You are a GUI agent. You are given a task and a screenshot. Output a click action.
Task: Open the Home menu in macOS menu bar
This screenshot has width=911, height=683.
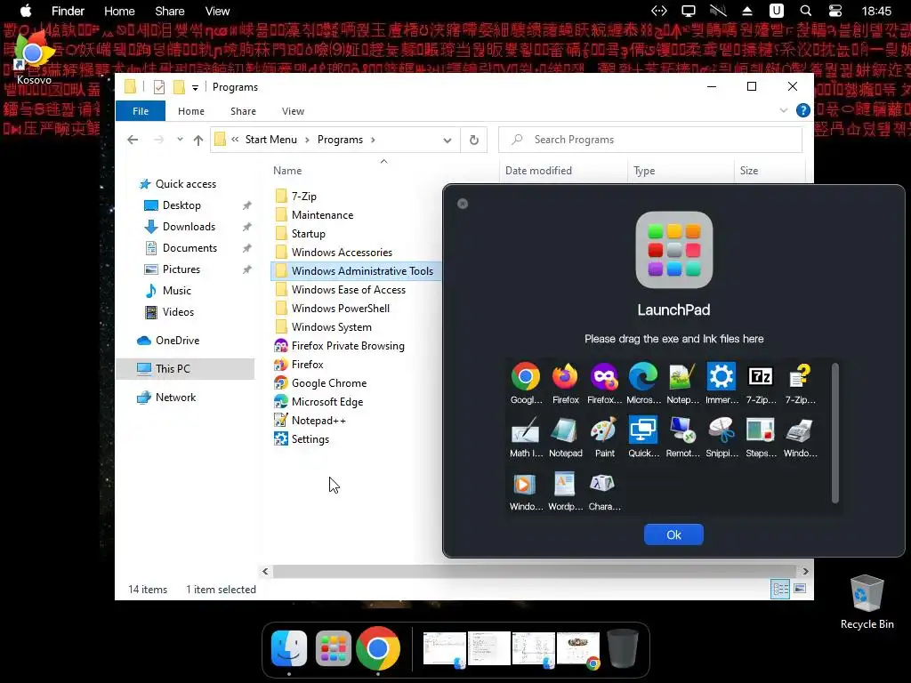(119, 11)
